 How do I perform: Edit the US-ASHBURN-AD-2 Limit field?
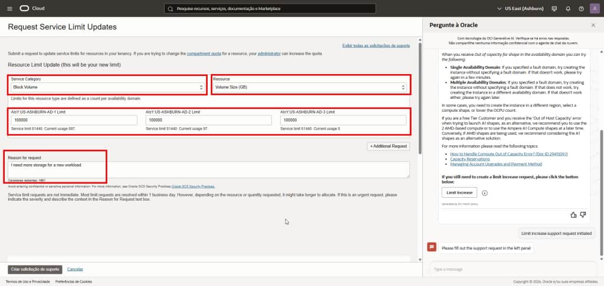pos(209,120)
